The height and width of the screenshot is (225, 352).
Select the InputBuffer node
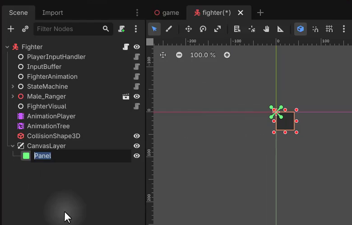pos(44,67)
